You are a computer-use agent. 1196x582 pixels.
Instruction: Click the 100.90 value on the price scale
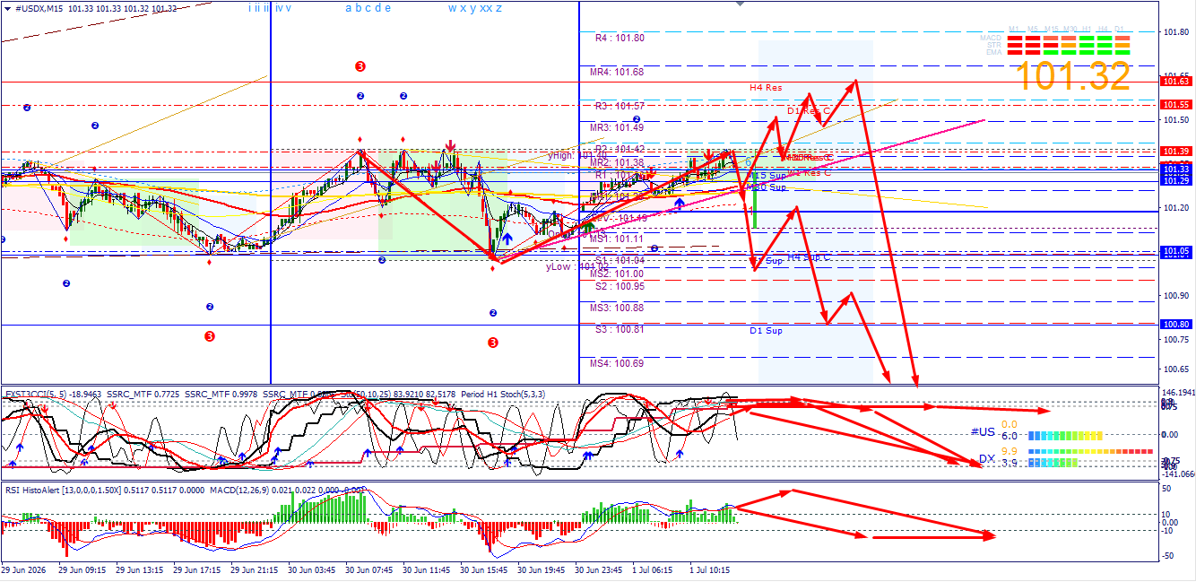(1177, 296)
